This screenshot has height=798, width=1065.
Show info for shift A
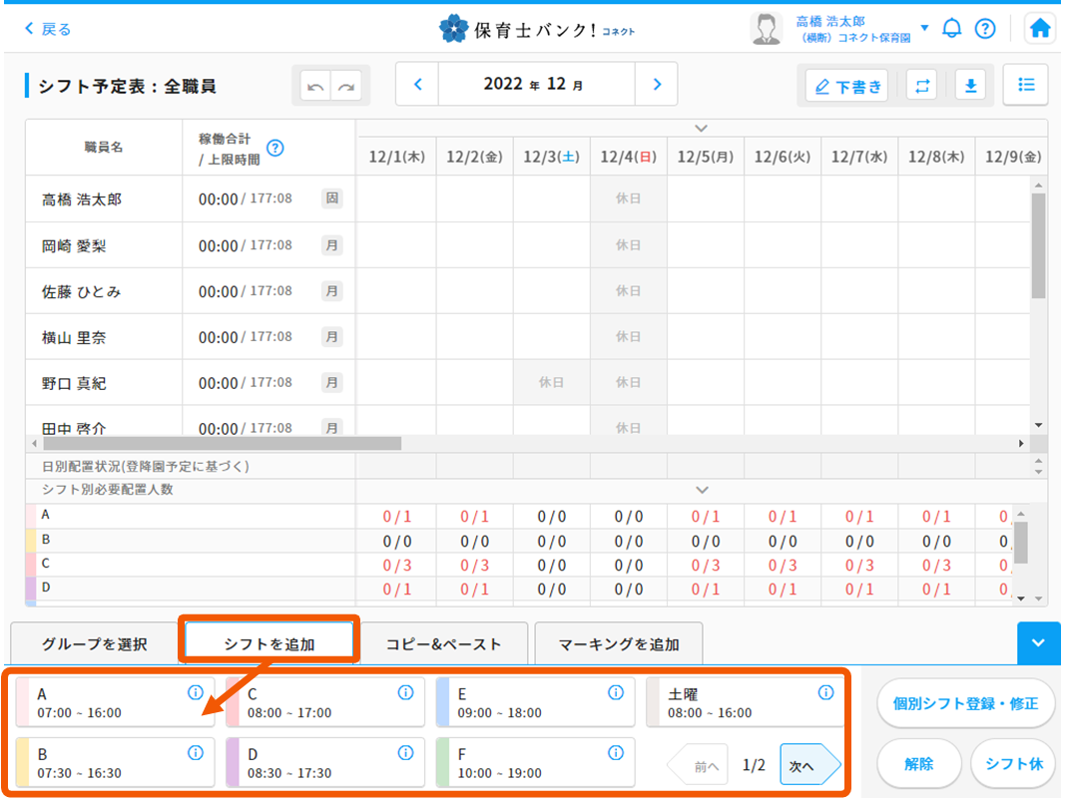click(196, 693)
